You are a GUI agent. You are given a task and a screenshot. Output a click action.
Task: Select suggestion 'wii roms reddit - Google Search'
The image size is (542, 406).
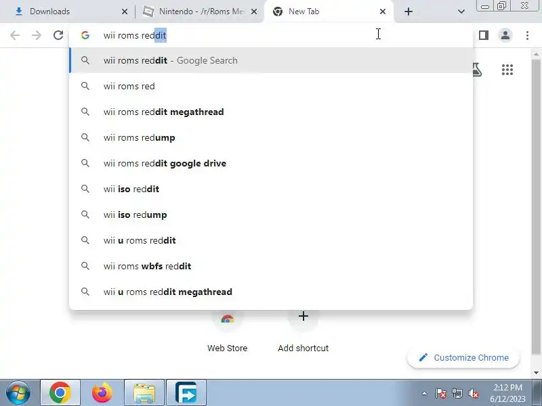(271, 60)
